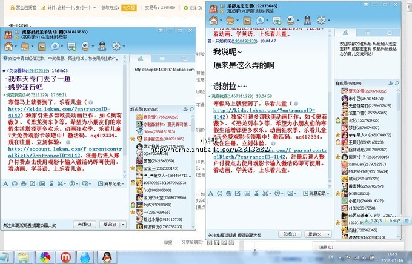Click 关注 follow button on background webpage
The height and width of the screenshot is (264, 412).
coord(193,8)
